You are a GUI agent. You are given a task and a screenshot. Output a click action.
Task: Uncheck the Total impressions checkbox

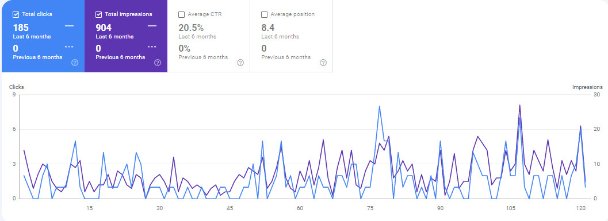pos(99,14)
